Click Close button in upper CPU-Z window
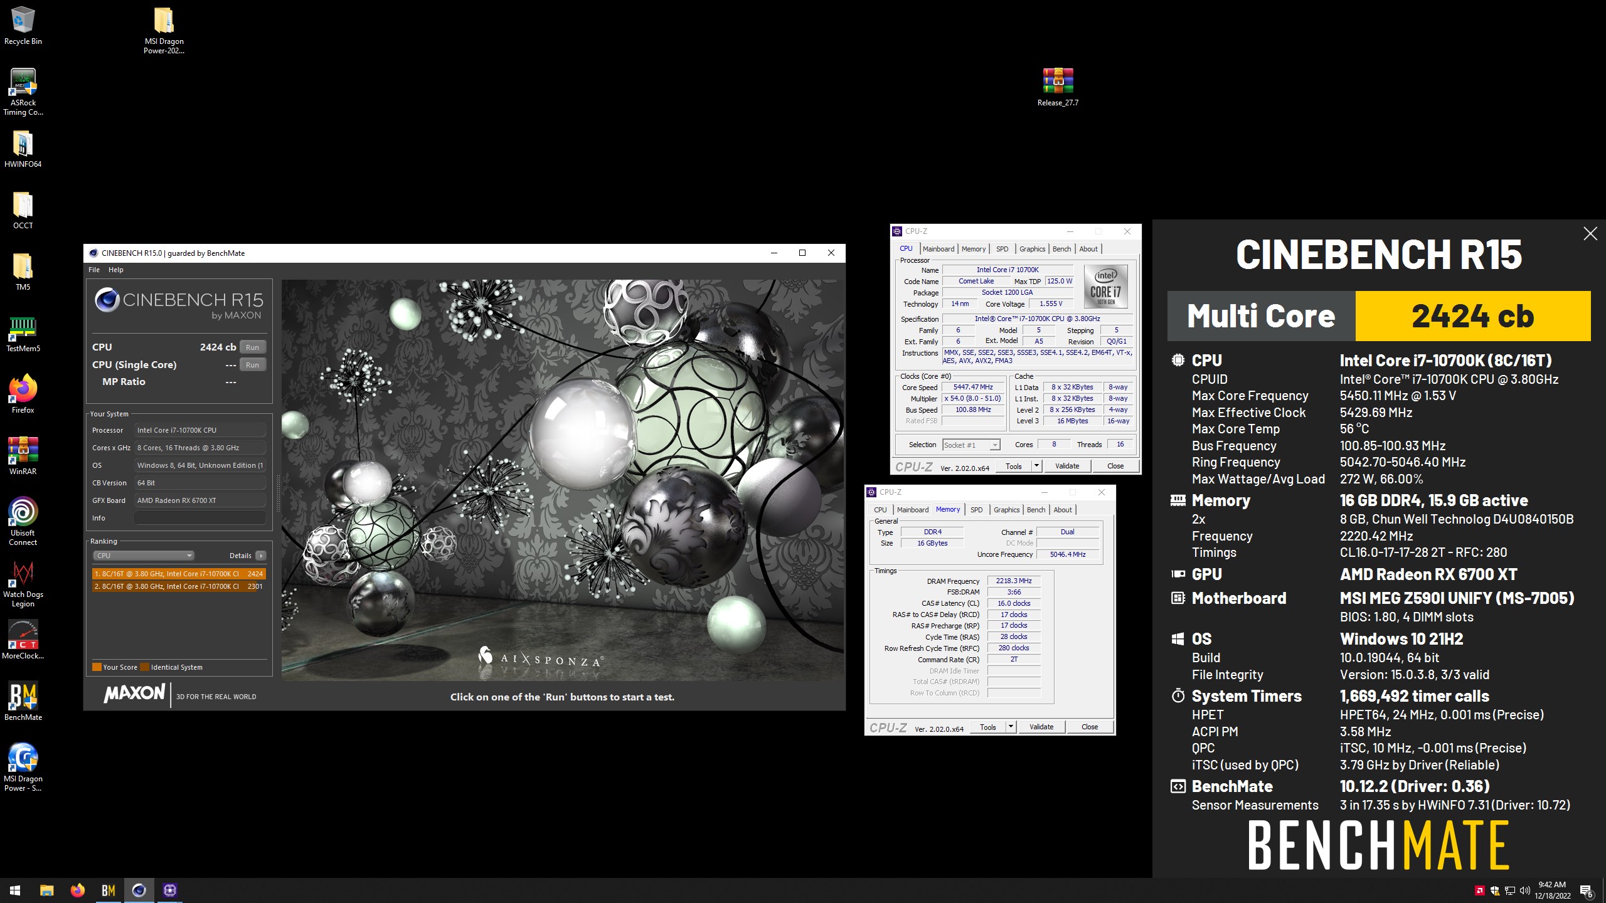This screenshot has width=1606, height=903. pos(1115,466)
